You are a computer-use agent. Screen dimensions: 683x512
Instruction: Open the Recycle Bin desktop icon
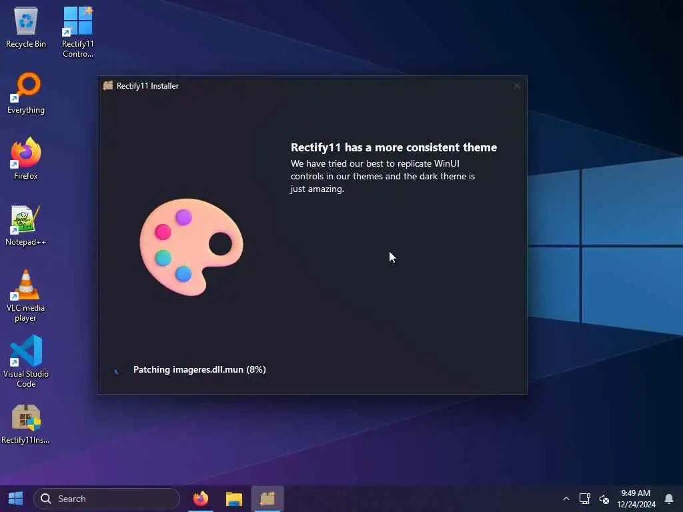[26, 27]
